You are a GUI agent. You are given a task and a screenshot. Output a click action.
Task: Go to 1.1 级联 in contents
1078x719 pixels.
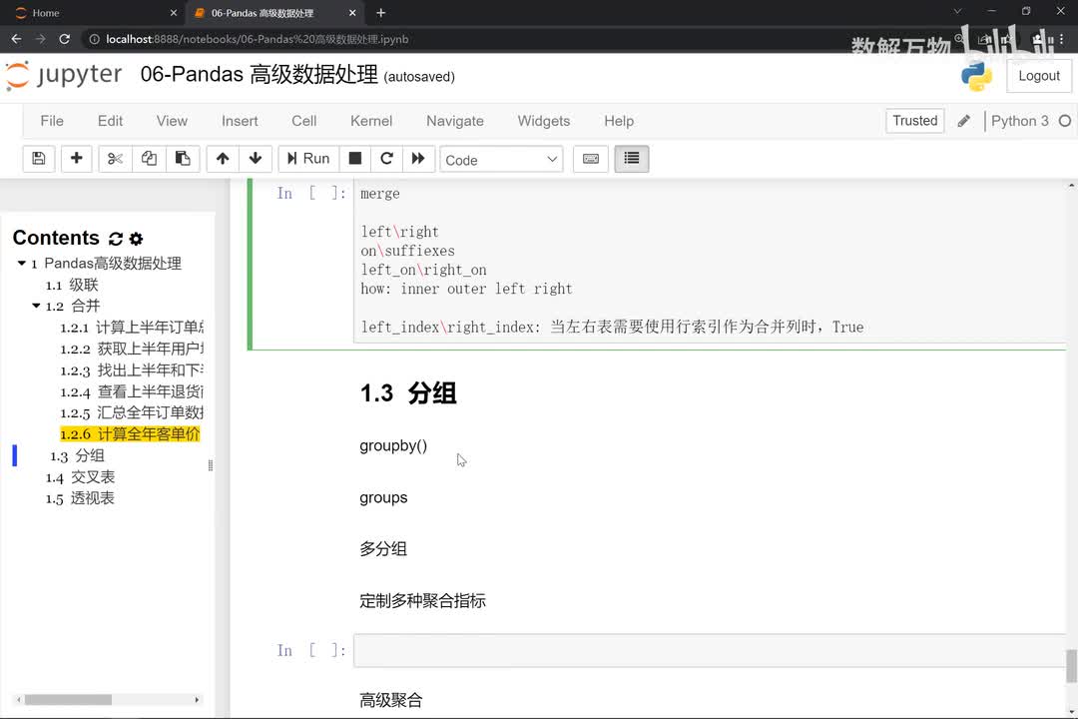coord(72,285)
